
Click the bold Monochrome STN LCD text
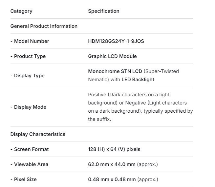click(115, 71)
